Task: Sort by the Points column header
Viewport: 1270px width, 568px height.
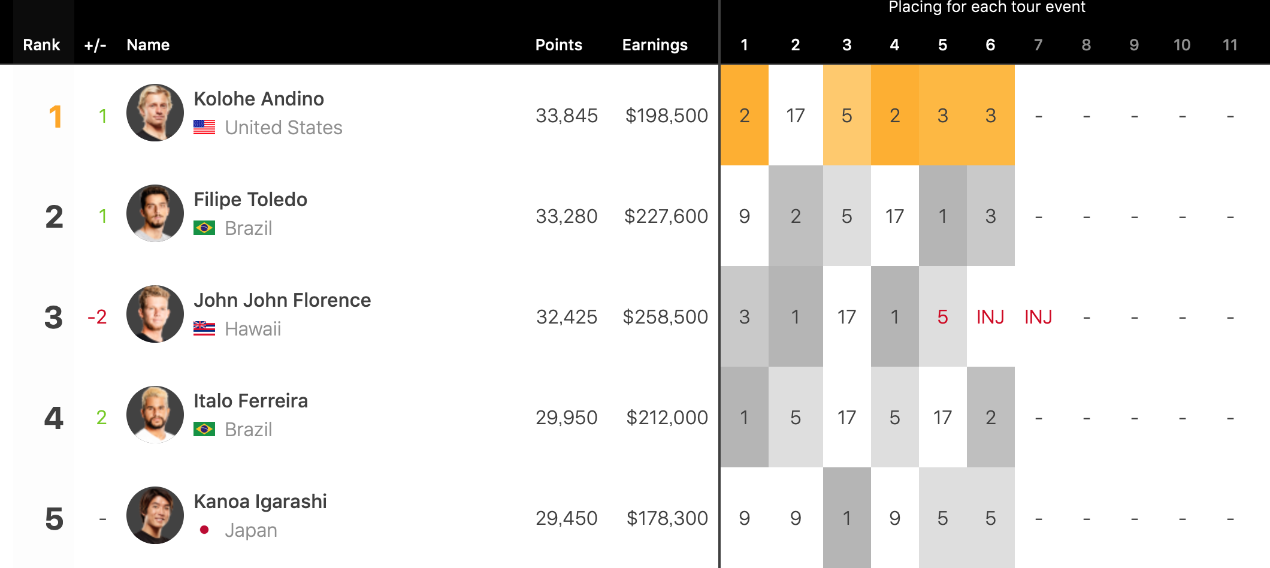Action: [x=558, y=45]
